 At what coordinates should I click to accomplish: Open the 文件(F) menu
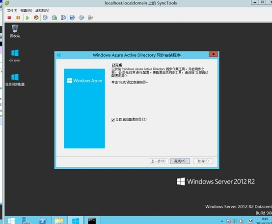pos(12,11)
